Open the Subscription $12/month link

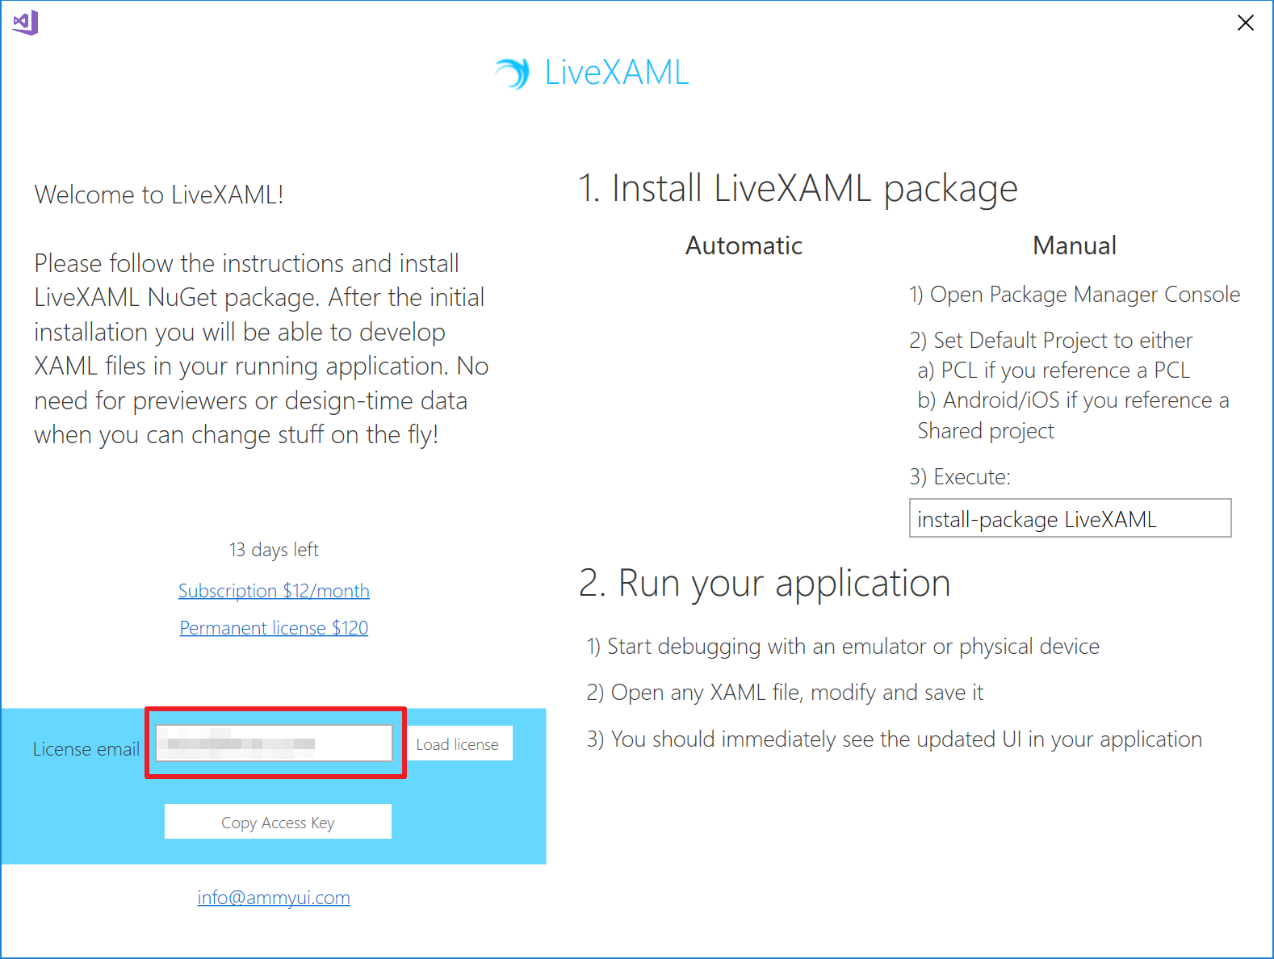click(274, 591)
